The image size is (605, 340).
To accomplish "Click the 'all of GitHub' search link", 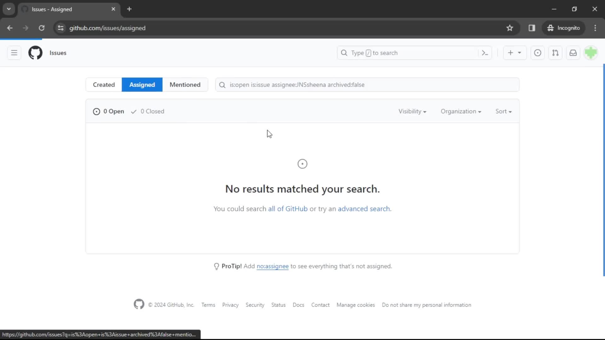I will tap(288, 208).
